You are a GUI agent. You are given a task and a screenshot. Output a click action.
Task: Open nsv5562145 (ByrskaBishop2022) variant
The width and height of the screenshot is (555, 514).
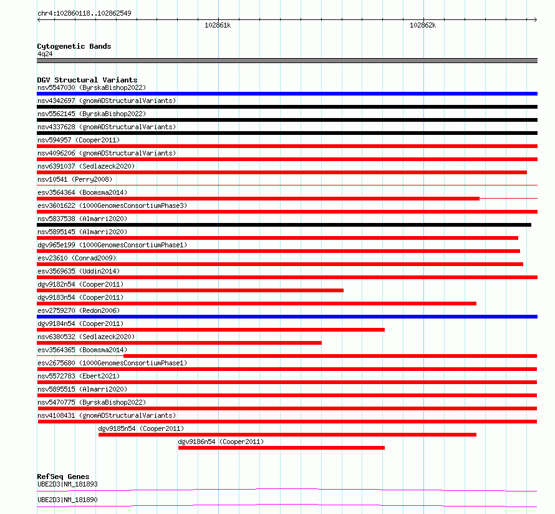pyautogui.click(x=92, y=114)
